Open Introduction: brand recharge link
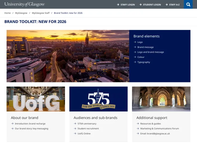 30,123
